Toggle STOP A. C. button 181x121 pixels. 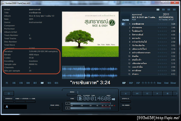126,102
